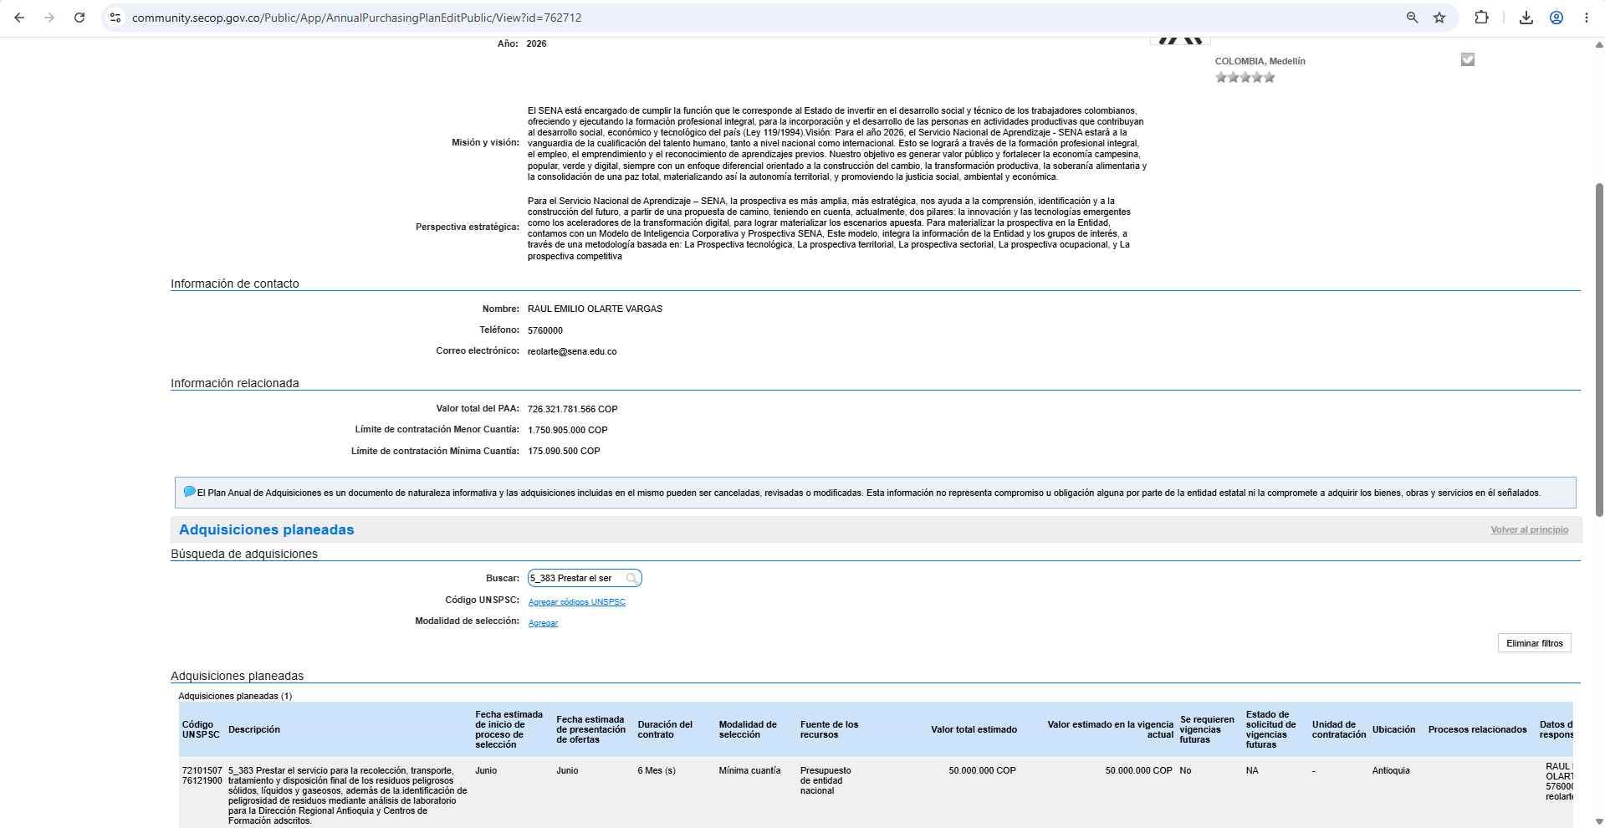Screen dimensions: 1605x828
Task: Click the Eliminar filtros button
Action: click(x=1535, y=643)
